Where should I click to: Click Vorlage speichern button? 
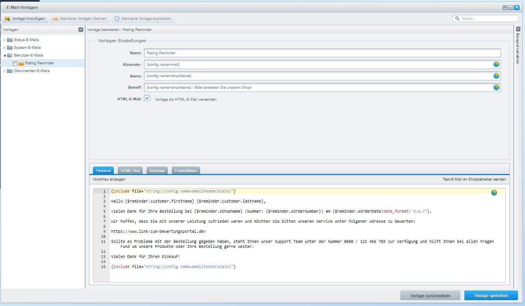491,296
